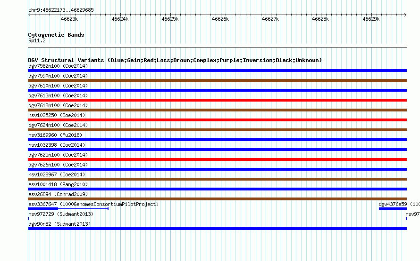Image resolution: width=420 pixels, height=261 pixels.
Task: Click the esv26894 (Conrad2009) label
Action: [x=58, y=194]
